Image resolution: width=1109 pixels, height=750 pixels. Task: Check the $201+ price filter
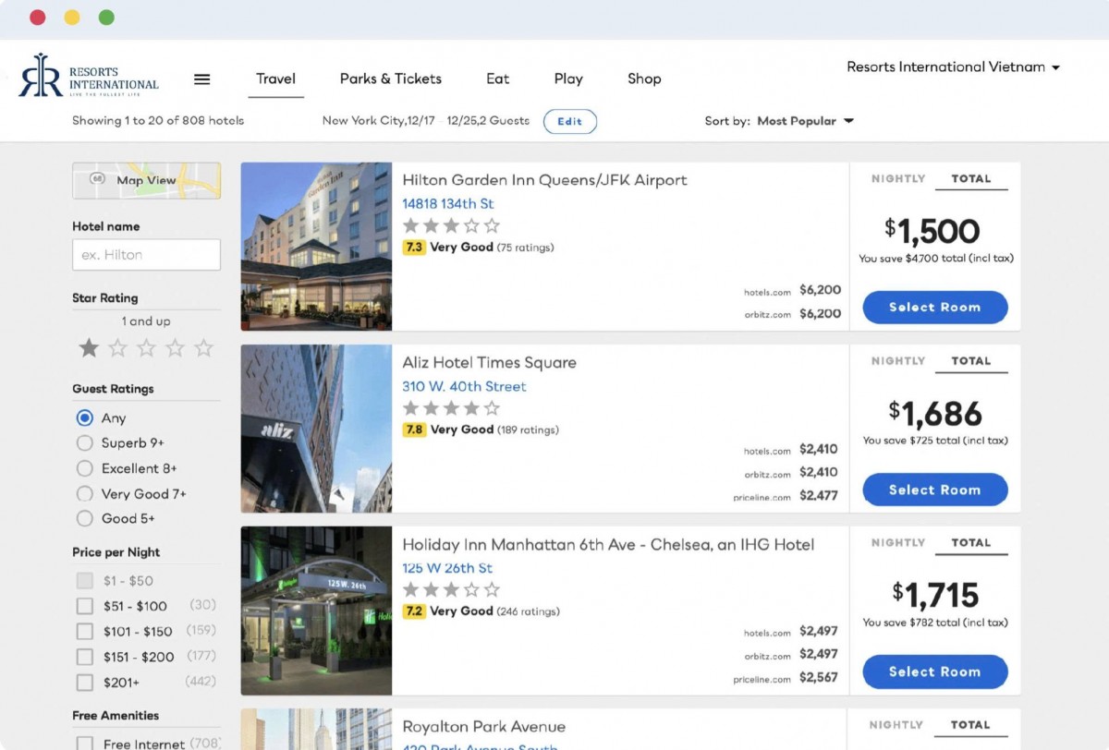85,683
